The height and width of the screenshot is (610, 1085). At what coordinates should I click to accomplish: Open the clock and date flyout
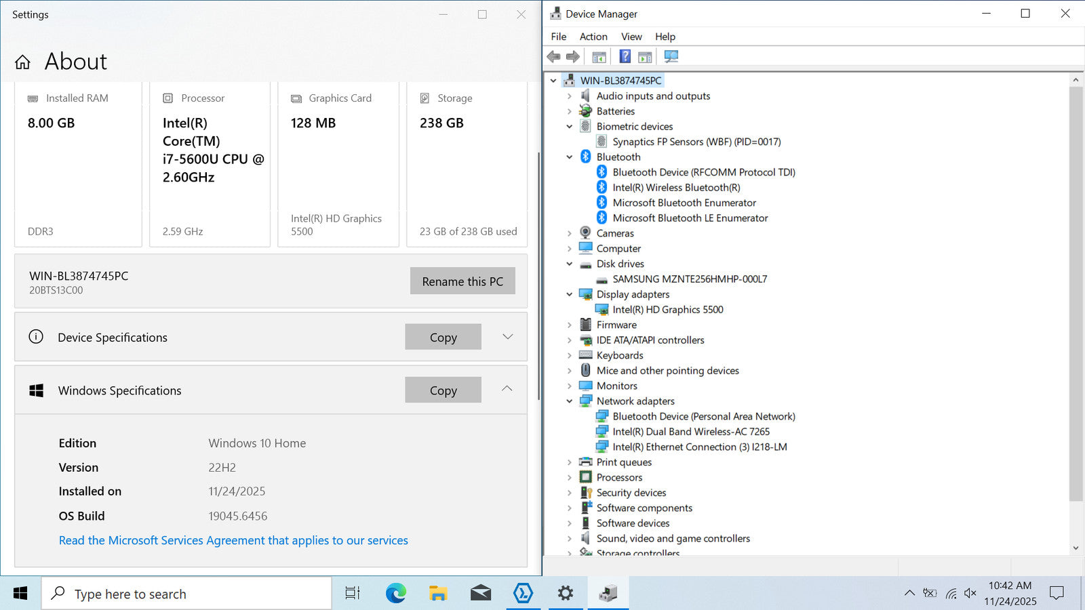pyautogui.click(x=1010, y=594)
